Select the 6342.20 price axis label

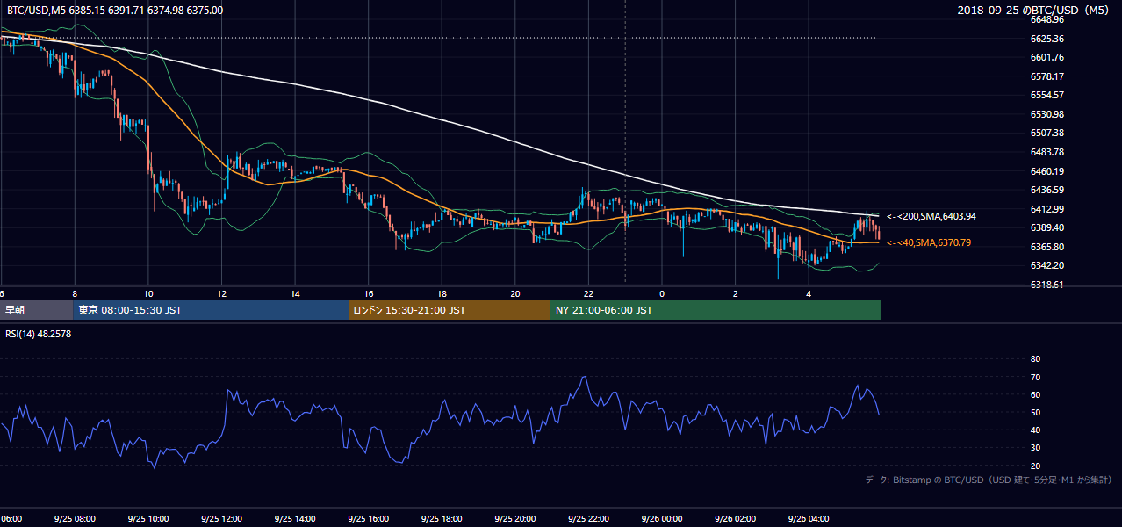point(1047,265)
